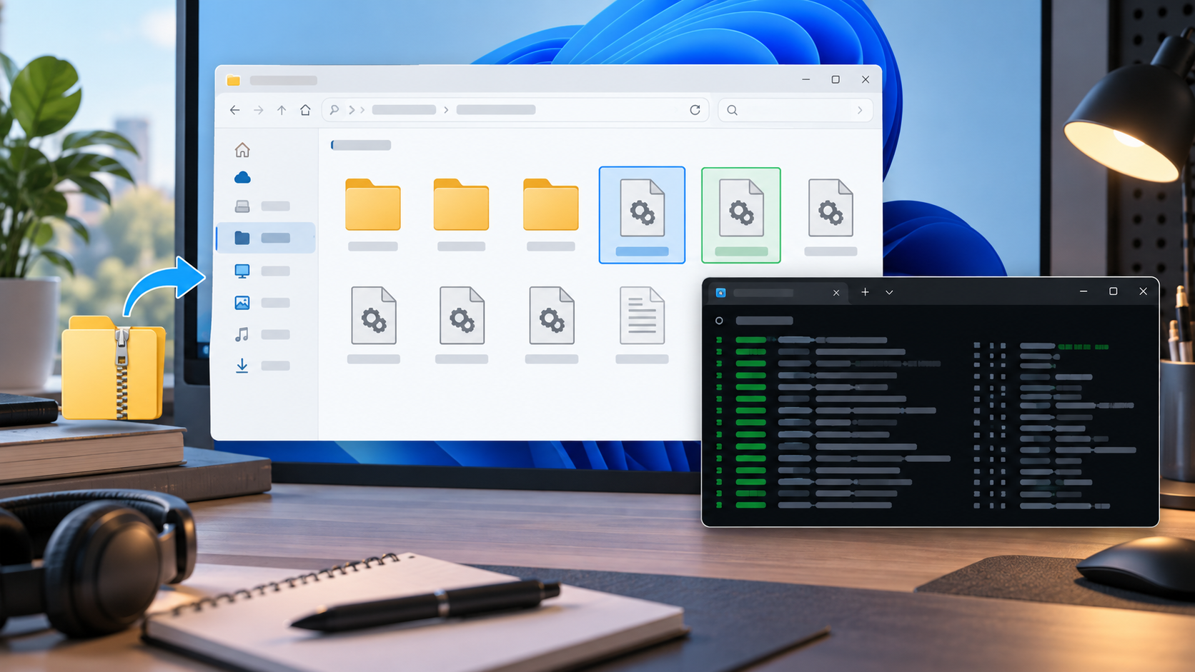Minimize the terminal window
The height and width of the screenshot is (672, 1195).
pyautogui.click(x=1084, y=291)
